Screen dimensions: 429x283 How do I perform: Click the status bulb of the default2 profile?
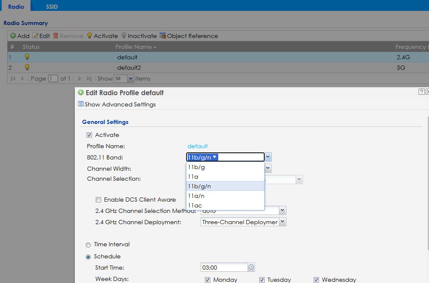coord(27,67)
